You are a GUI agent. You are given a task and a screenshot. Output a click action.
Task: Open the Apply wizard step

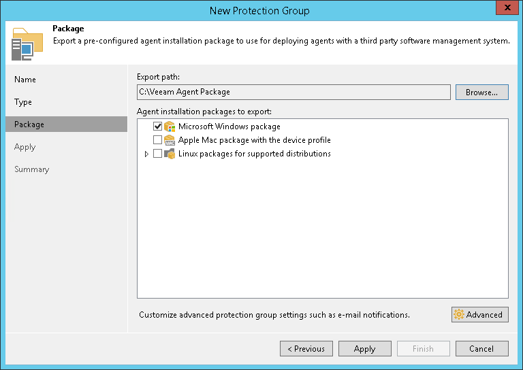[25, 147]
